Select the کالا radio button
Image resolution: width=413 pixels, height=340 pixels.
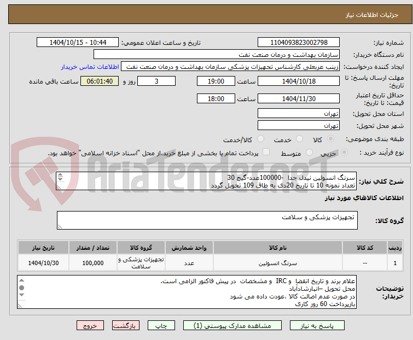pos(330,139)
